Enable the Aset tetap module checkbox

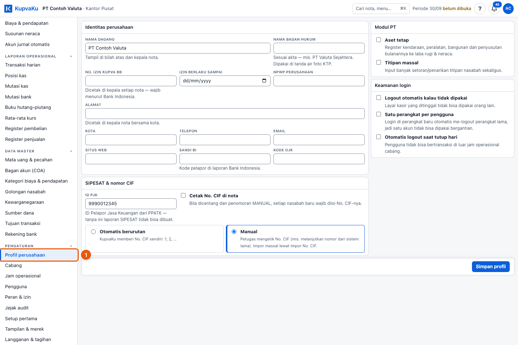click(378, 40)
